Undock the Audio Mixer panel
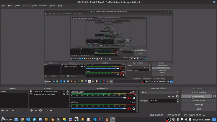 pos(137,88)
